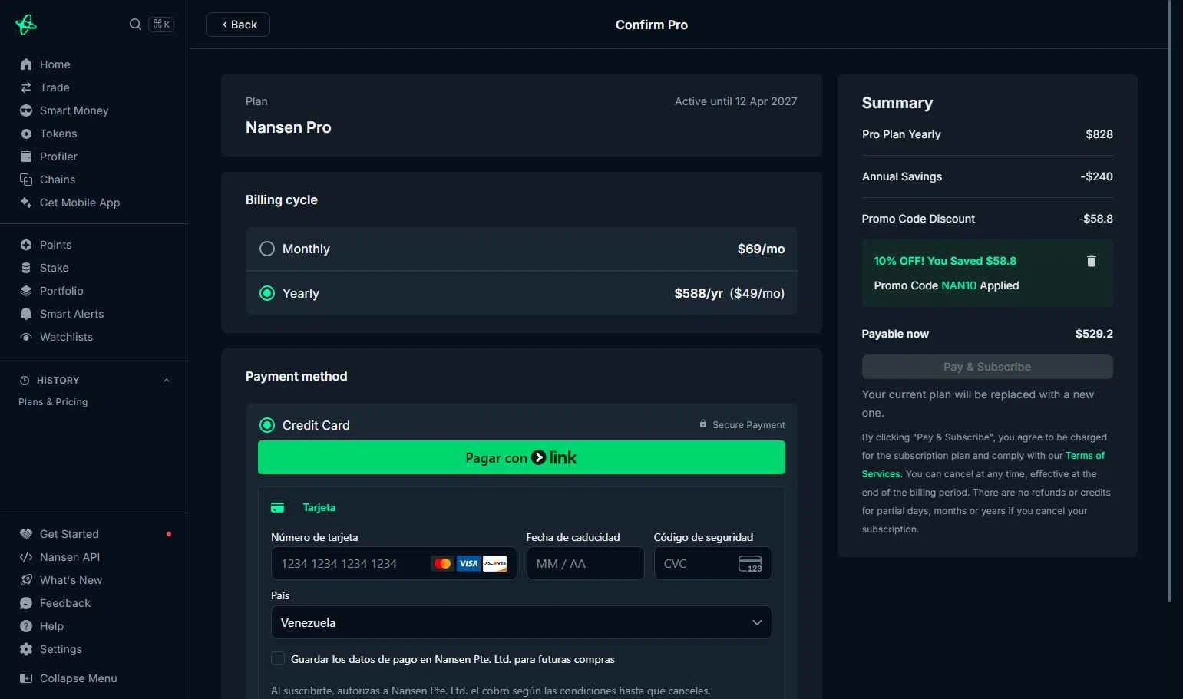This screenshot has width=1183, height=699.
Task: Select the Yearly billing radio button
Action: pos(267,293)
